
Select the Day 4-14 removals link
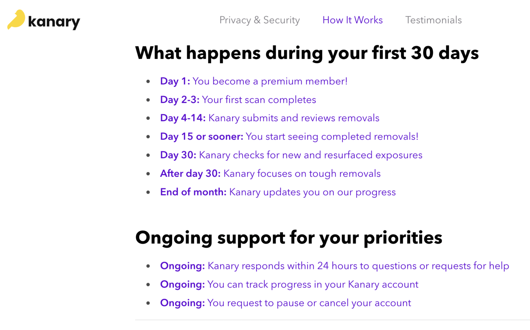(269, 118)
